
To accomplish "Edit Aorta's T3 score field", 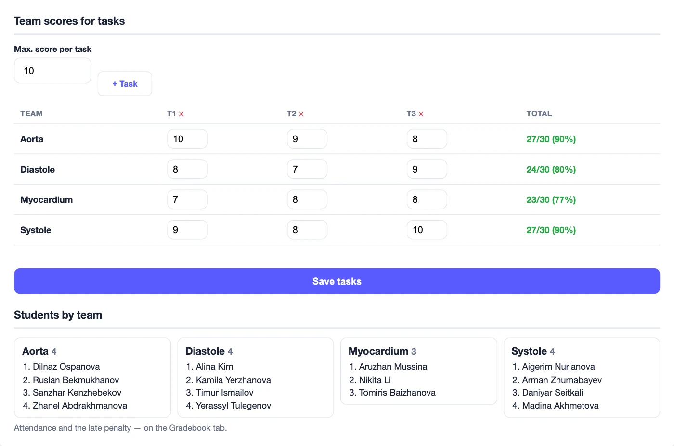I will pos(427,139).
